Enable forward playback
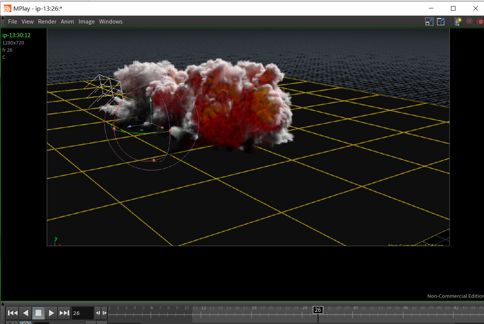Screen dimensions: 484x324 [x=51, y=313]
